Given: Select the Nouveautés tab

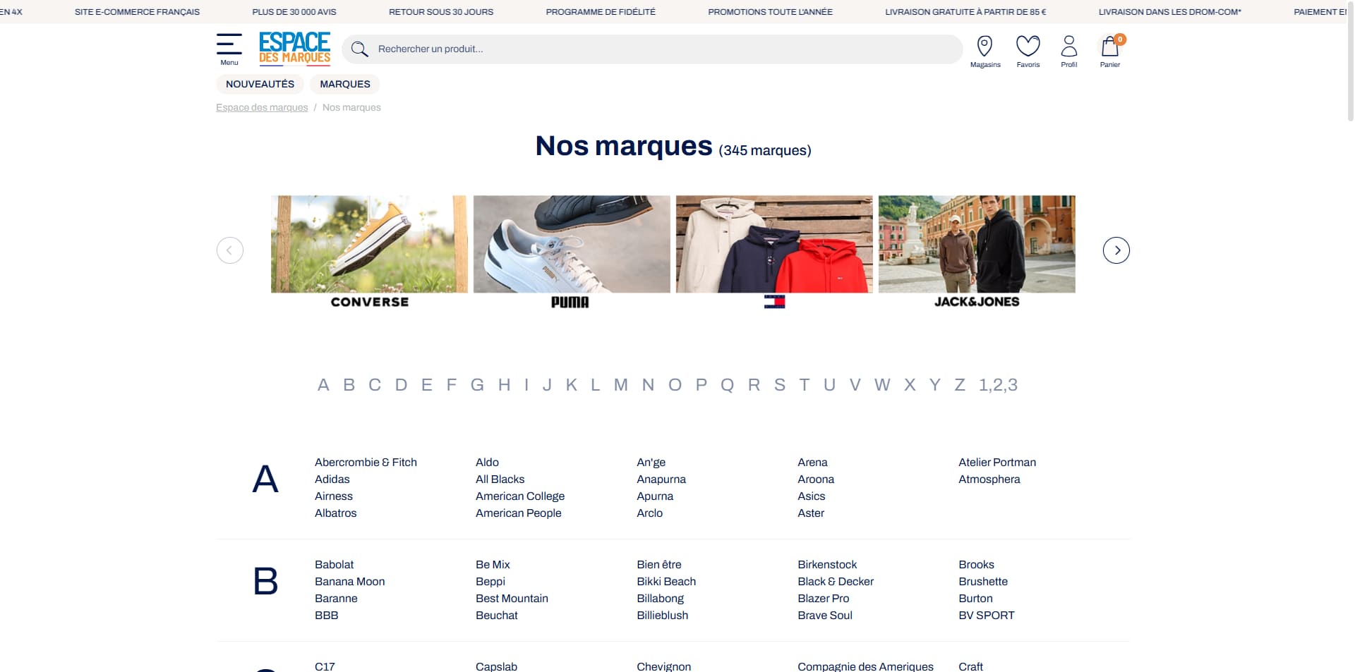Looking at the screenshot, I should click(x=260, y=84).
